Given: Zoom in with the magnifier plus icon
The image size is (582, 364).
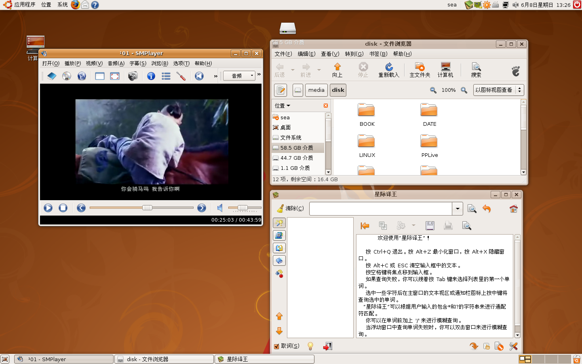Looking at the screenshot, I should tap(464, 90).
